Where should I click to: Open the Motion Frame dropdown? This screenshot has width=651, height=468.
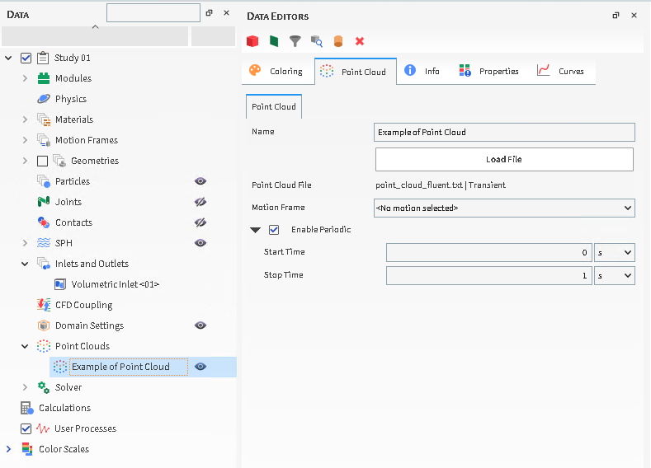504,208
